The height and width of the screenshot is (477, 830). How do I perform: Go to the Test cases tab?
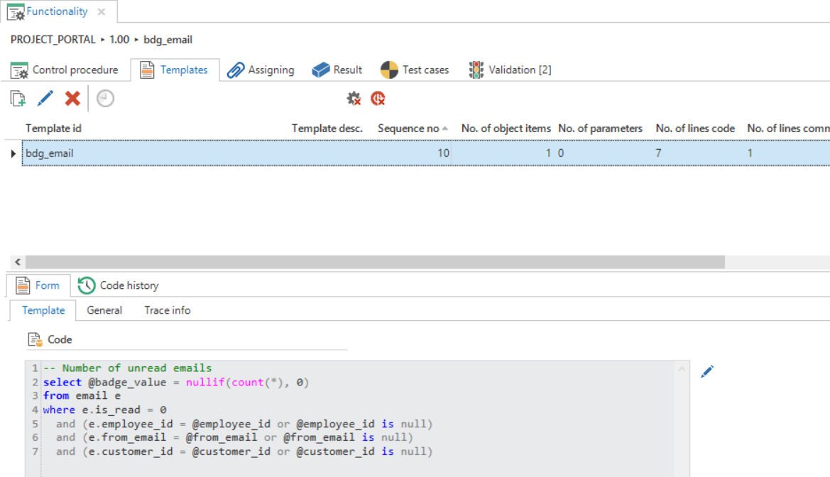[x=415, y=70]
